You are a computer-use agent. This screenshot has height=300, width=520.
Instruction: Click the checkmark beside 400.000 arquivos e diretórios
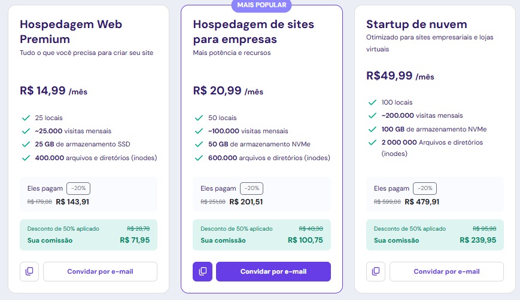click(25, 158)
